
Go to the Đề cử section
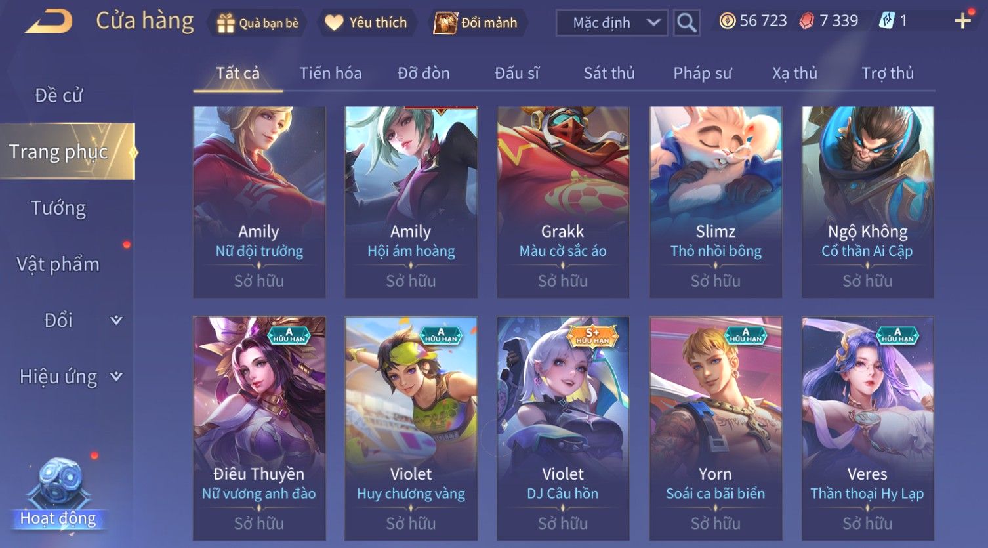58,96
